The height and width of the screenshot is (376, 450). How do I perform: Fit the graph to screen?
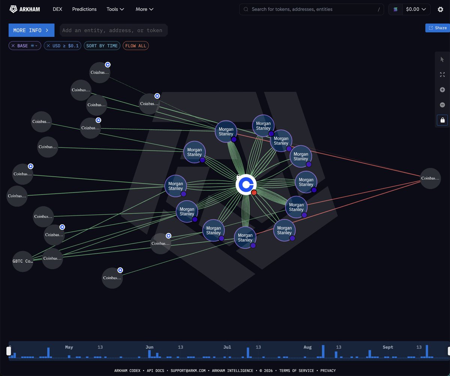click(x=442, y=75)
